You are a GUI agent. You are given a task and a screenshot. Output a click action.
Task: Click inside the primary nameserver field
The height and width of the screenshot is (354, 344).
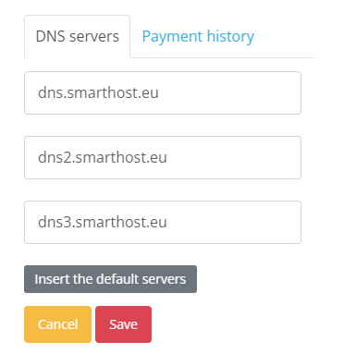pyautogui.click(x=163, y=92)
